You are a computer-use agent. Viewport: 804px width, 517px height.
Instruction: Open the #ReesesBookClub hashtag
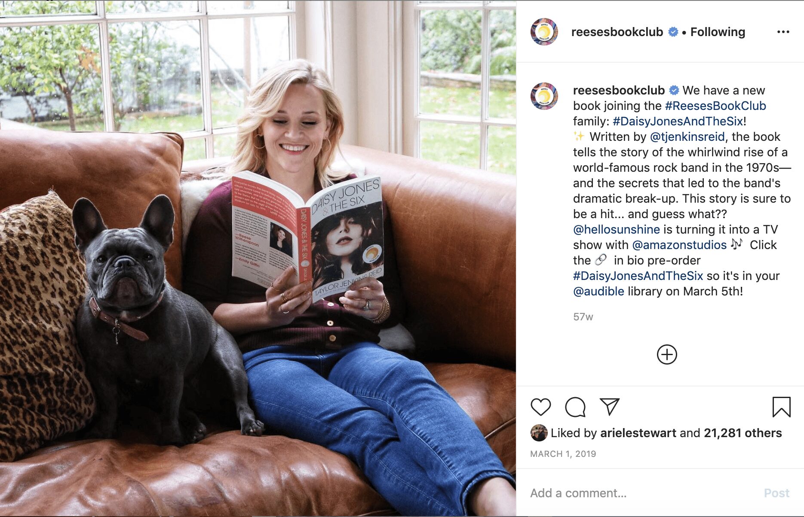coord(715,106)
